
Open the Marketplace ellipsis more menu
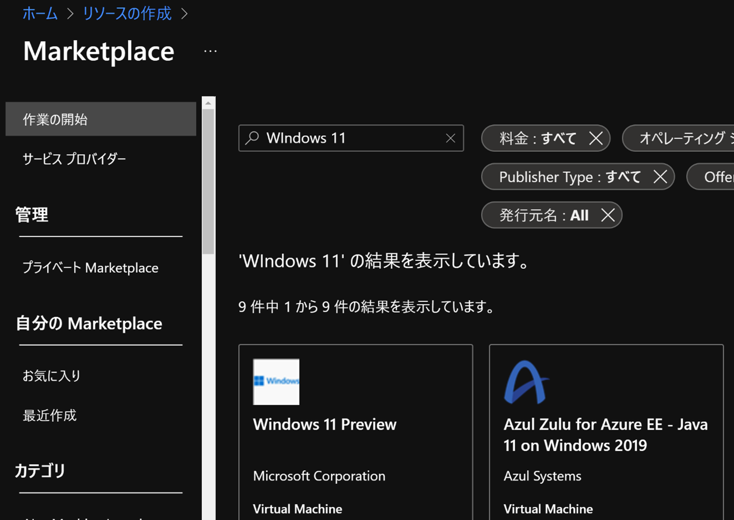[210, 52]
